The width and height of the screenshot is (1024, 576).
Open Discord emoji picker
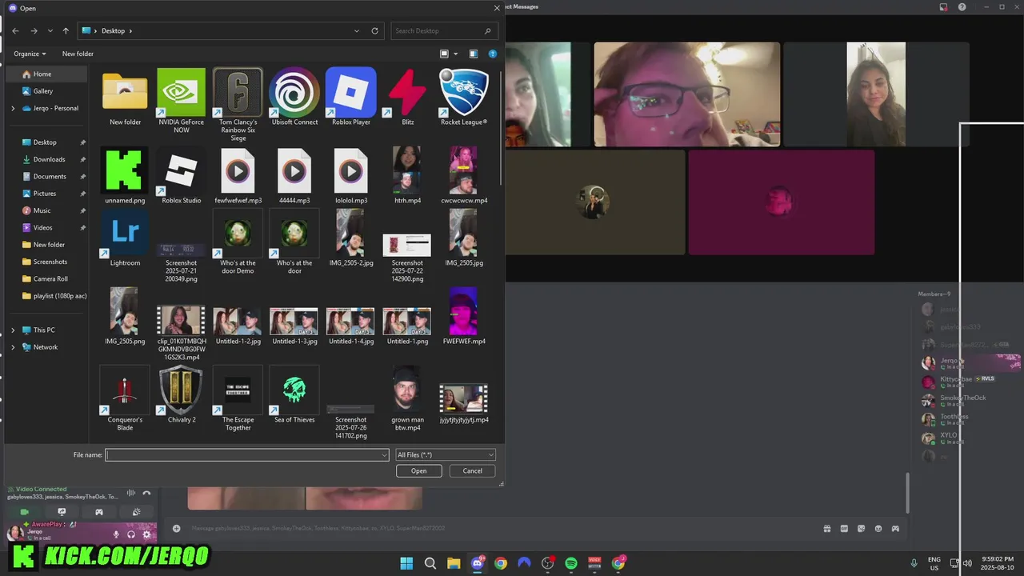[878, 528]
